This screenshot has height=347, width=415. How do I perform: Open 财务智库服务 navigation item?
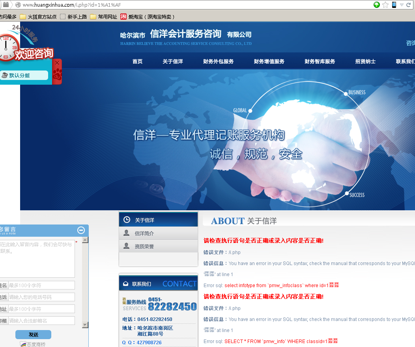tap(320, 61)
